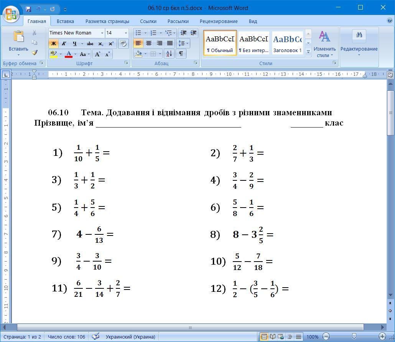Click the spelling check status icon
This screenshot has height=342, width=395.
point(95,337)
